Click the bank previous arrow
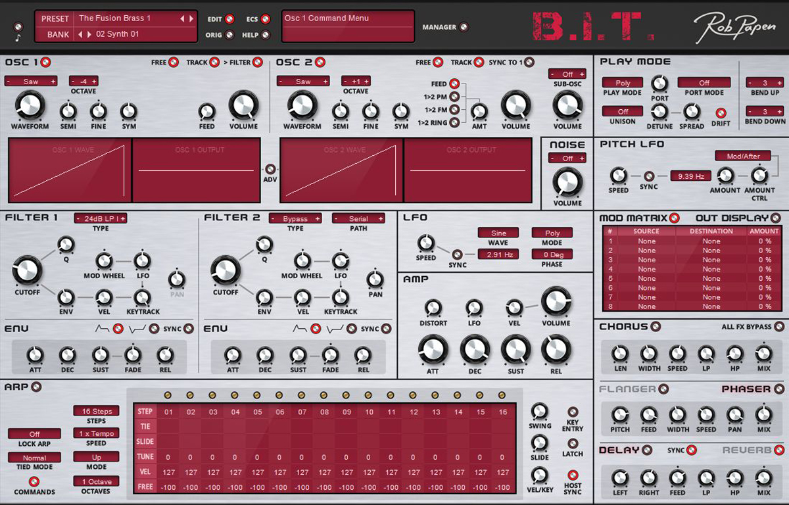Viewport: 789px width, 505px height. 81,34
